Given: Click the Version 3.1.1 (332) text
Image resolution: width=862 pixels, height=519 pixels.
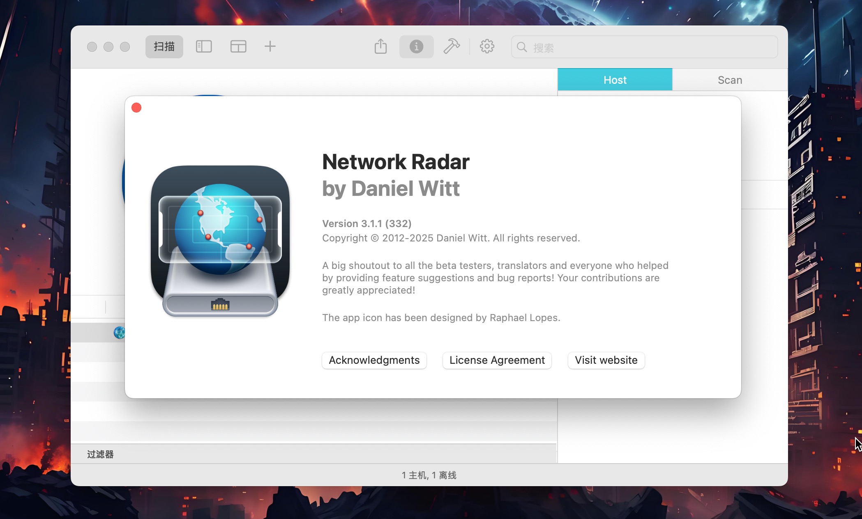Looking at the screenshot, I should click(x=366, y=223).
